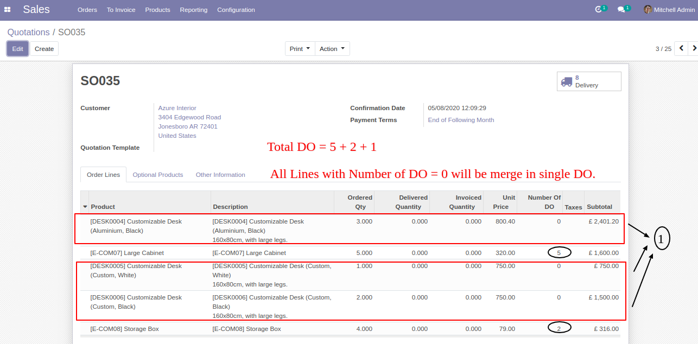This screenshot has width=698, height=344.
Task: Click the order lines sort triangle
Action: tap(85, 207)
